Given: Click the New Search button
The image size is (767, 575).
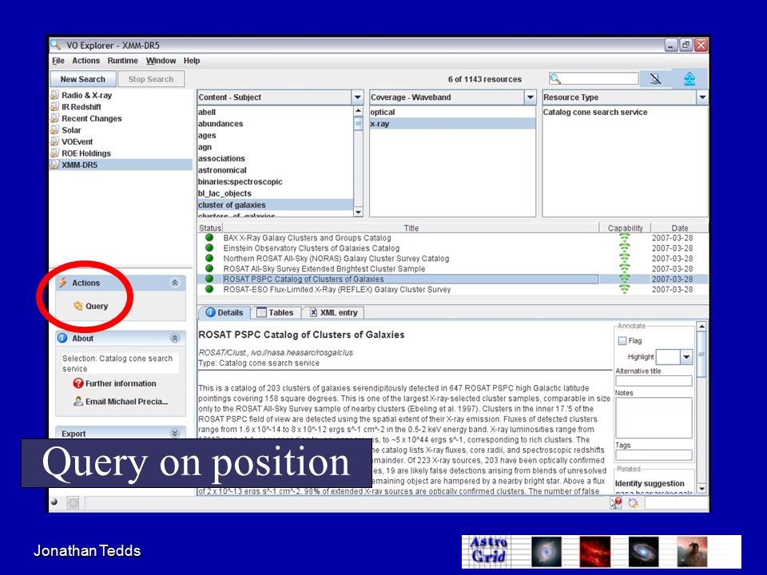Looking at the screenshot, I should click(82, 79).
